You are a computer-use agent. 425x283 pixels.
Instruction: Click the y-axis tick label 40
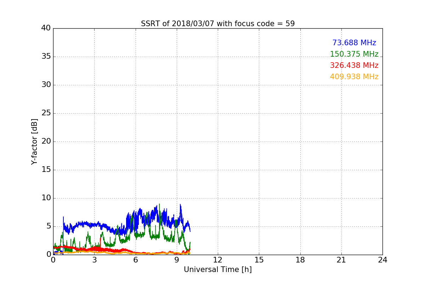46,28
